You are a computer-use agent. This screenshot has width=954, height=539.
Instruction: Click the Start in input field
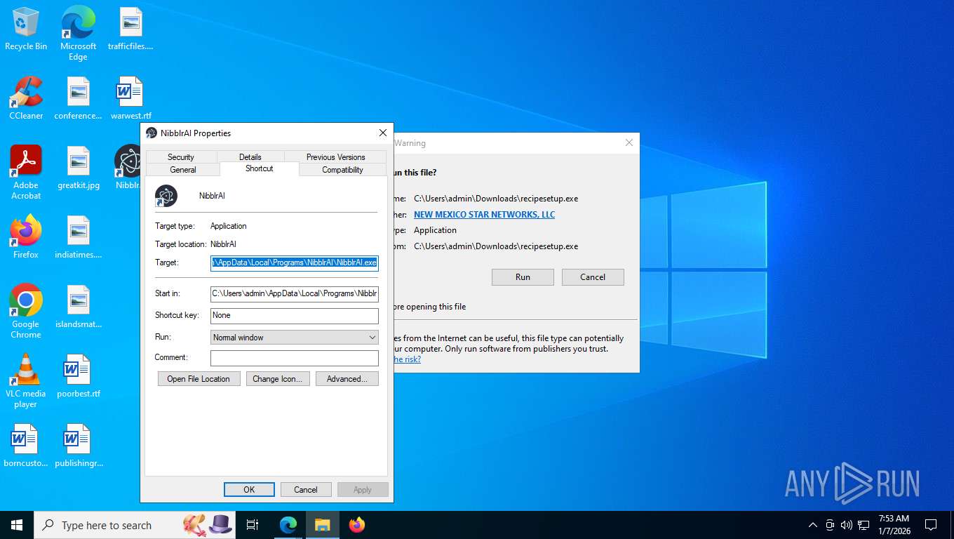[x=295, y=293]
